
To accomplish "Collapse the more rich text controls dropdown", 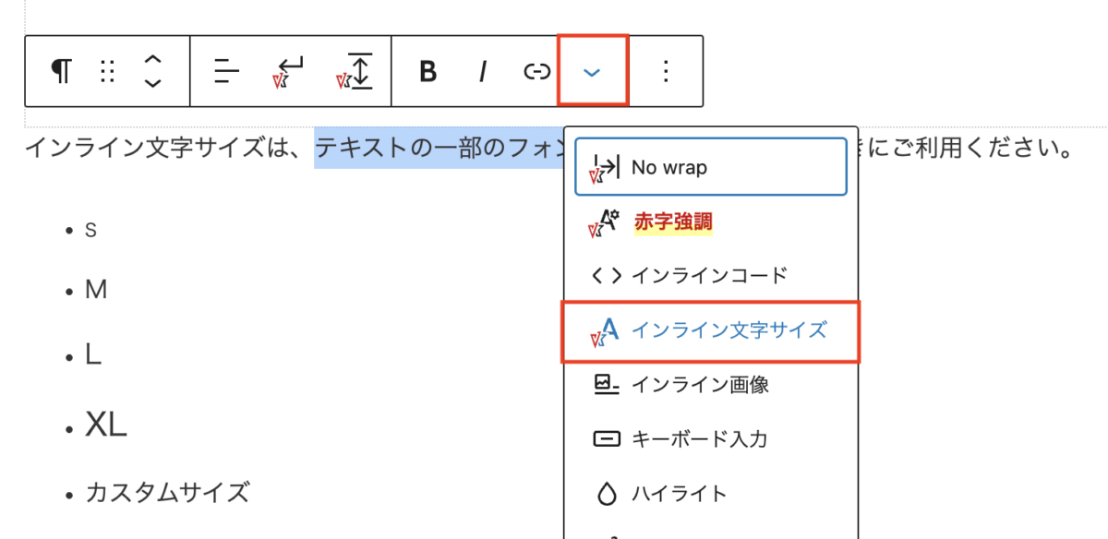I will pos(593,71).
